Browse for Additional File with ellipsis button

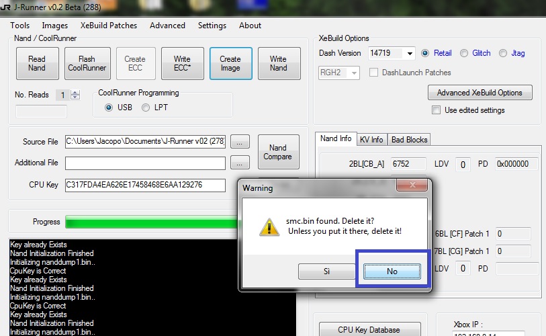tap(240, 163)
